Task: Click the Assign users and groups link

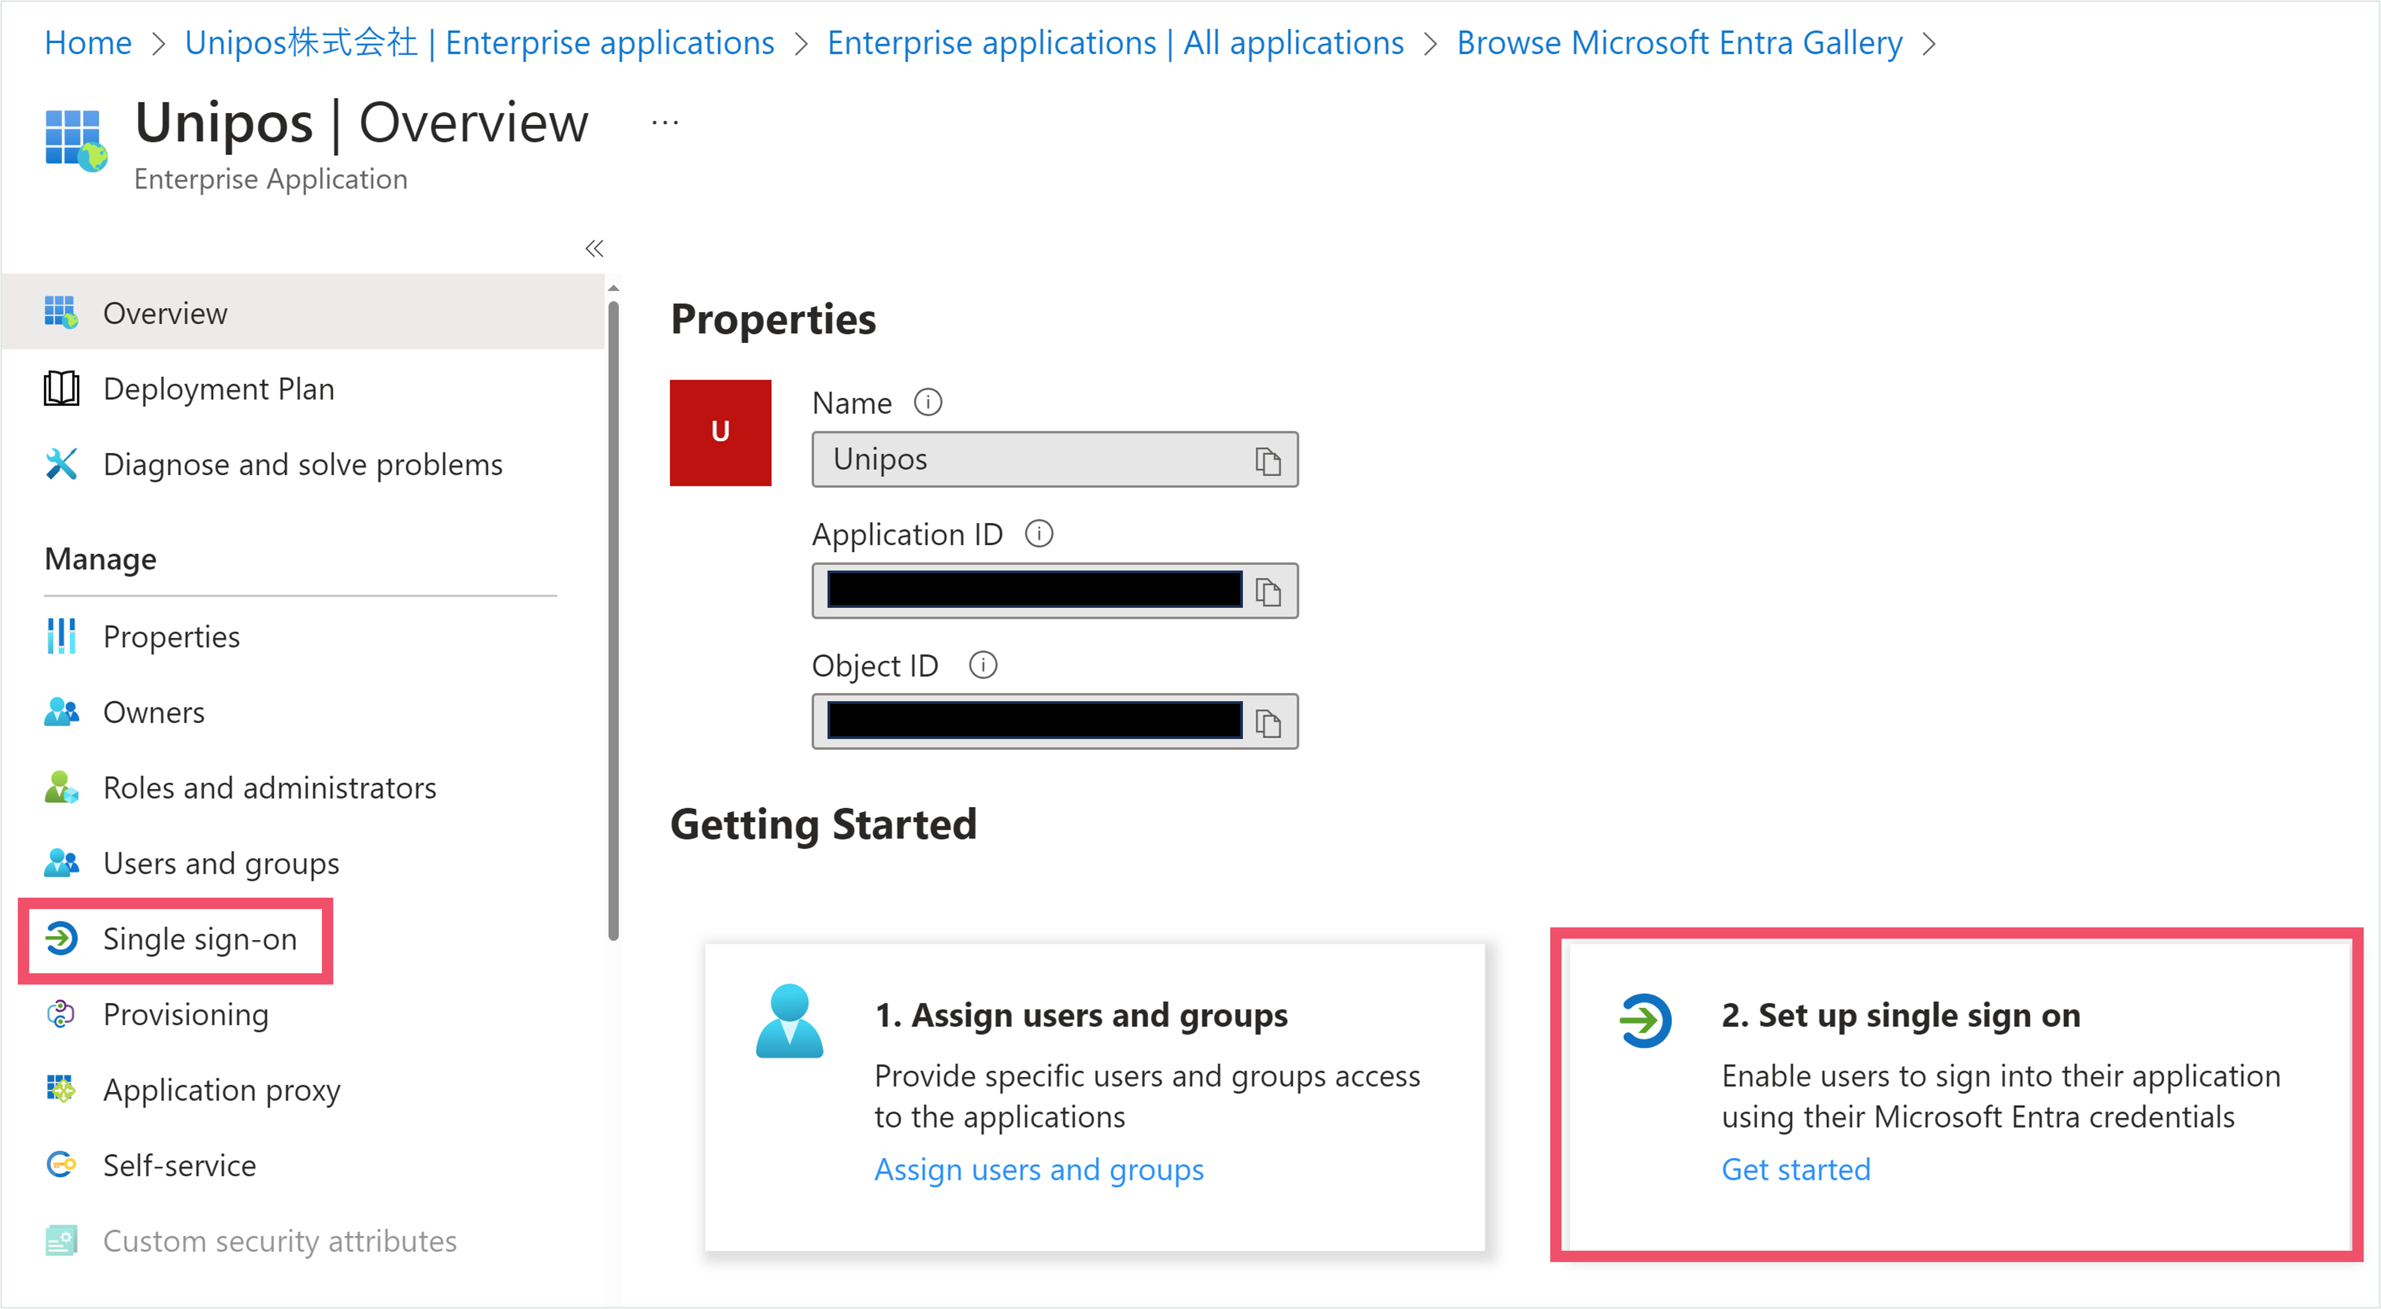Action: pyautogui.click(x=1039, y=1170)
